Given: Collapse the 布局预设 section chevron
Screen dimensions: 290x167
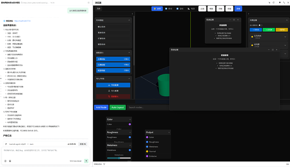Looking at the screenshot, I should [129, 20].
